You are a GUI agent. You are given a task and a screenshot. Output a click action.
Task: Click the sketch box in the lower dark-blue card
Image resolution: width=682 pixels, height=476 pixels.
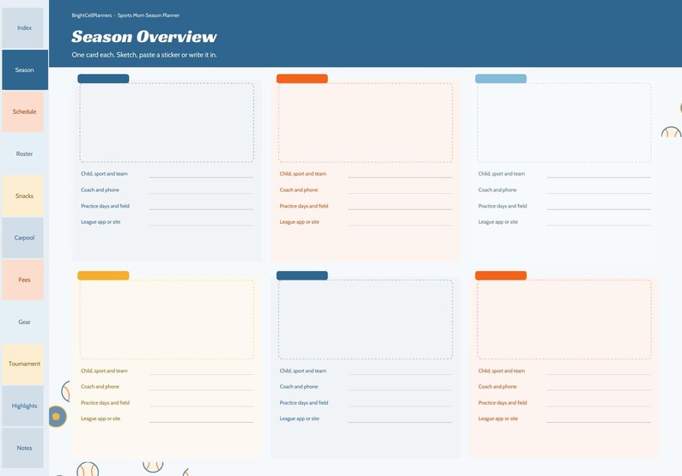coord(365,320)
